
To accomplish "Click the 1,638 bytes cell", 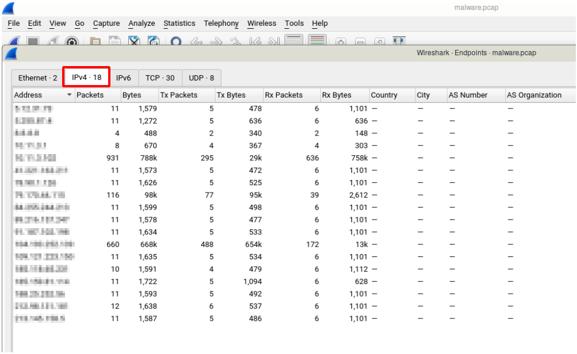I will point(148,306).
